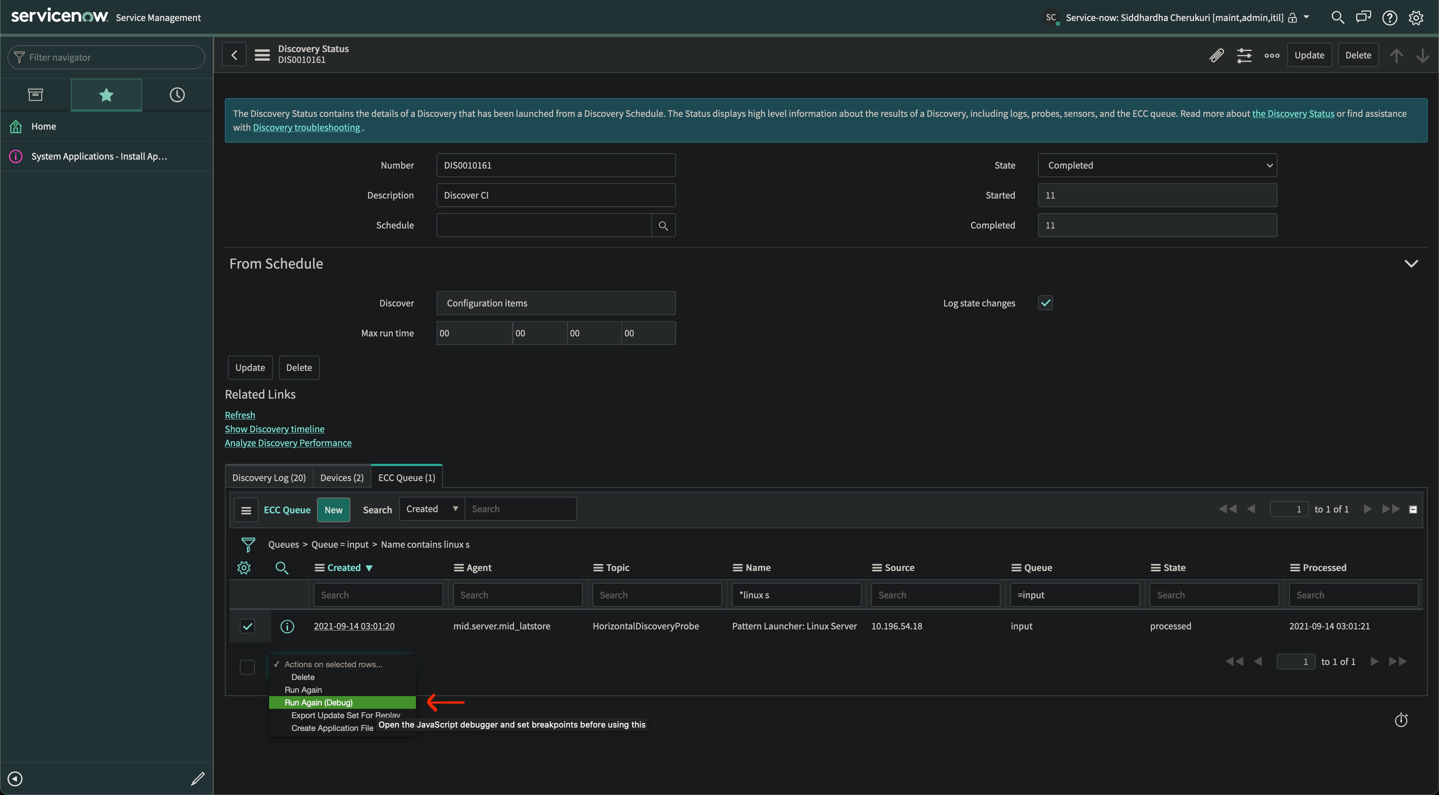Open the Favorites star tab
Viewport: 1439px width, 795px height.
point(106,95)
